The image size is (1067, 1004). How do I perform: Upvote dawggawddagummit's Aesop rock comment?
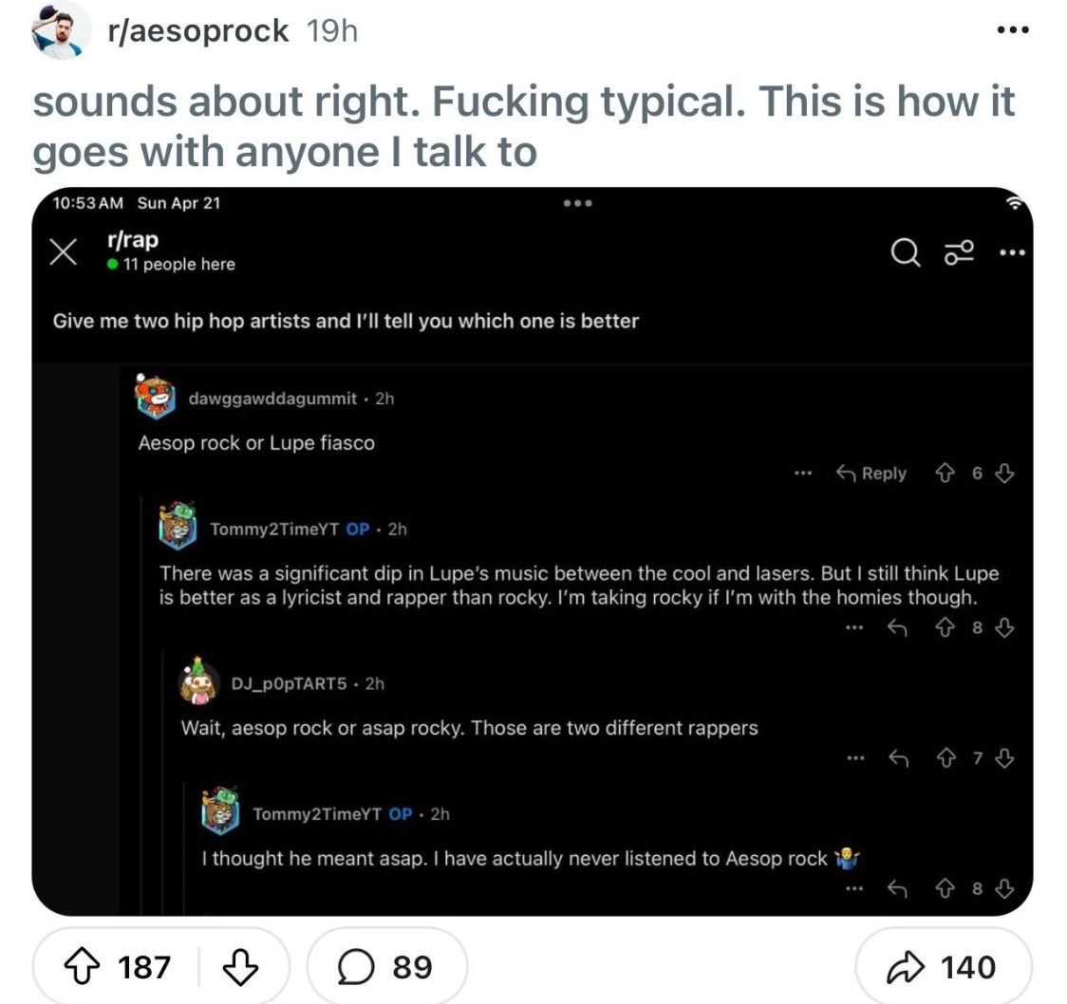945,474
